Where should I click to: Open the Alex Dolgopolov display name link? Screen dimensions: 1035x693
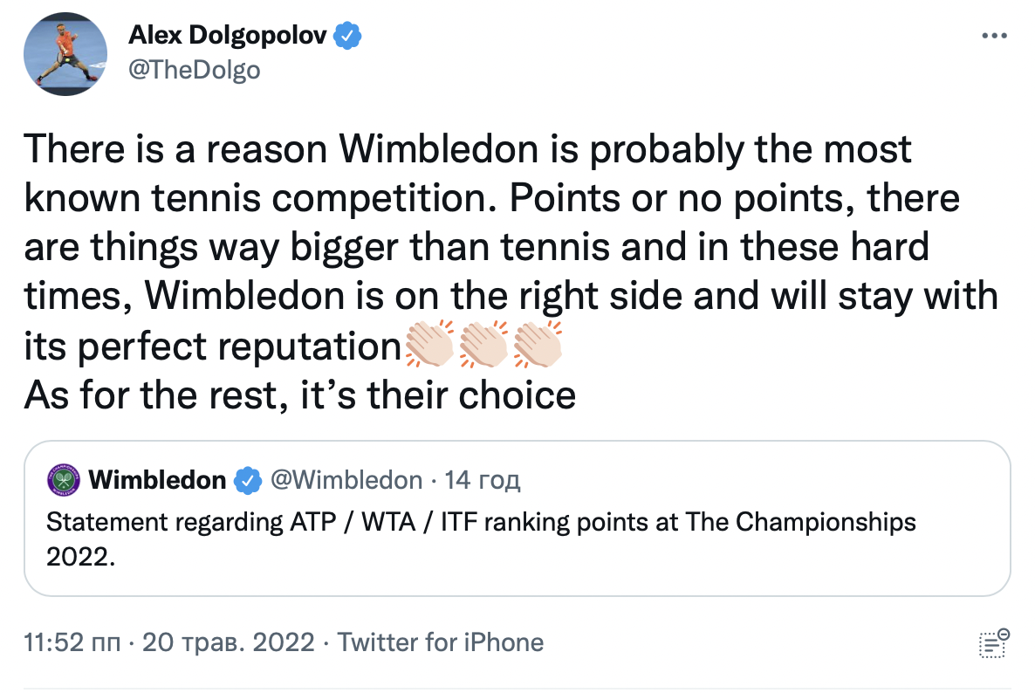click(229, 36)
